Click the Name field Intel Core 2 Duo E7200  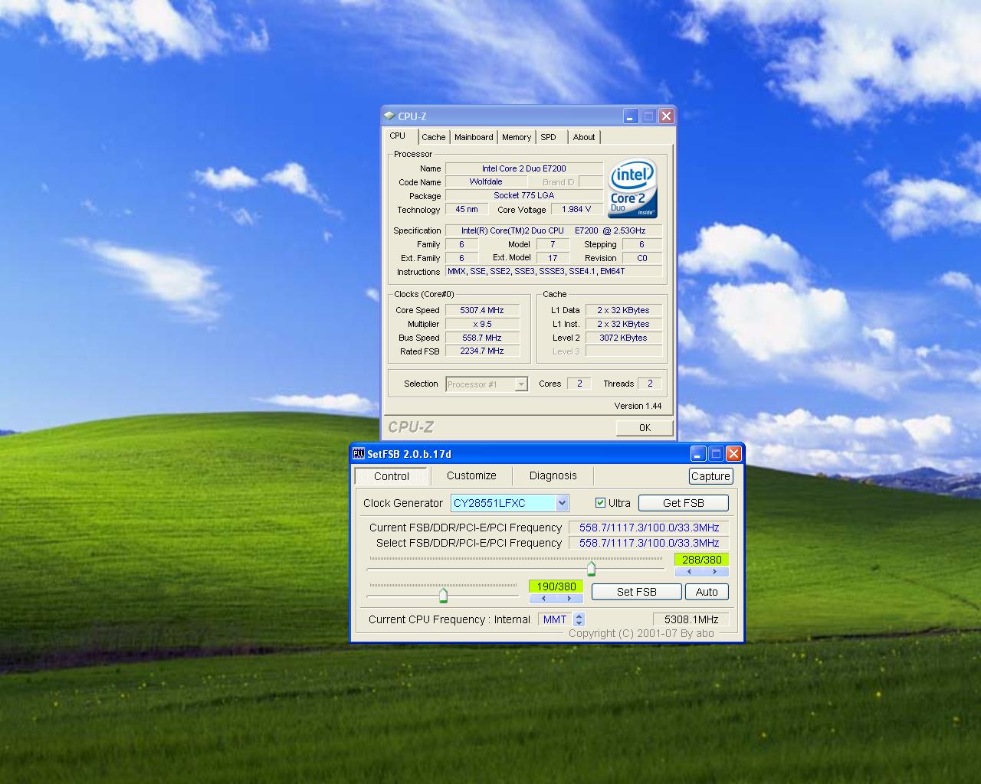click(x=524, y=168)
